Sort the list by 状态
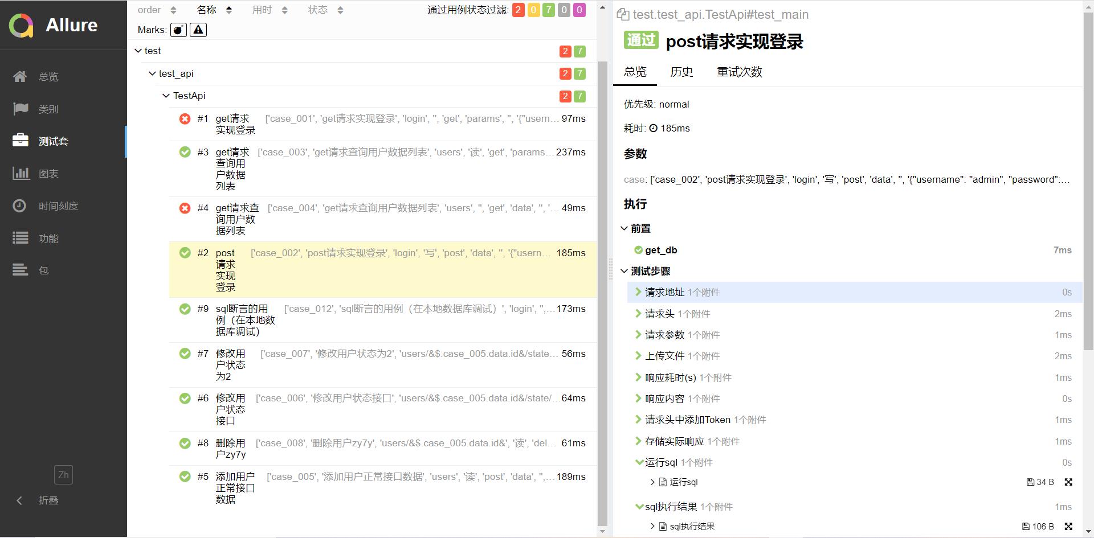 pyautogui.click(x=326, y=10)
